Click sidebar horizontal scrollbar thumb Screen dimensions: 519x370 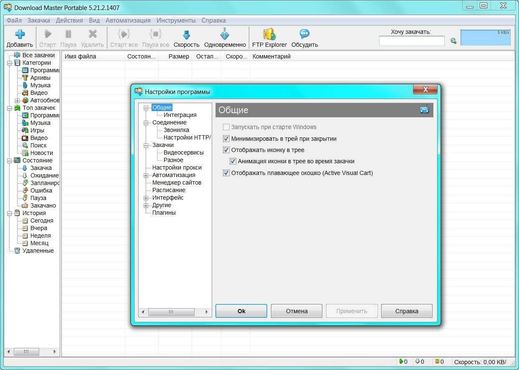(26, 352)
